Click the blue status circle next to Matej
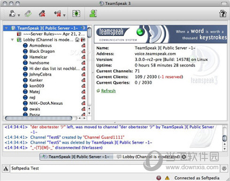Image resolution: width=230 pixels, height=181 pixels. click(x=25, y=92)
